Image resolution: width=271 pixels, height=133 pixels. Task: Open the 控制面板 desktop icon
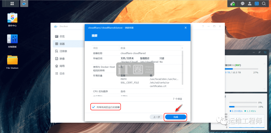point(12,41)
